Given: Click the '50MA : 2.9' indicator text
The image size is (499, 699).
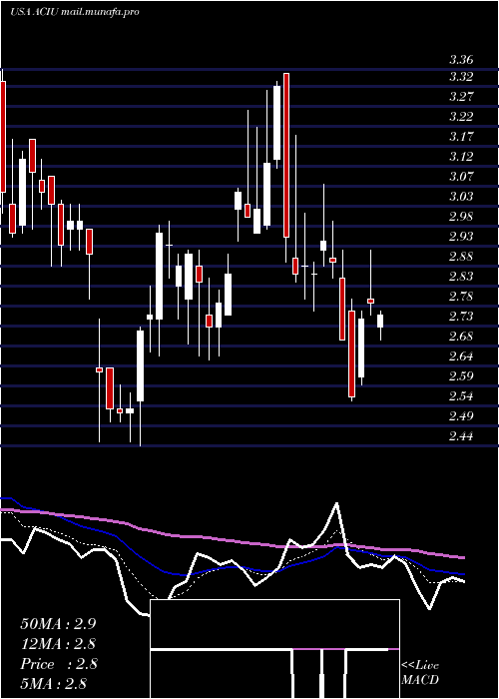Looking at the screenshot, I should click(x=58, y=624).
